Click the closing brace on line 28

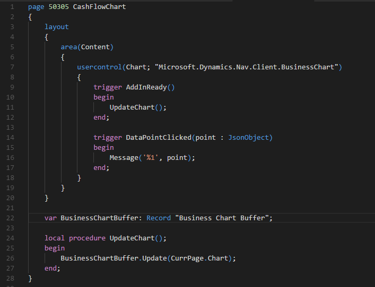tap(30, 278)
